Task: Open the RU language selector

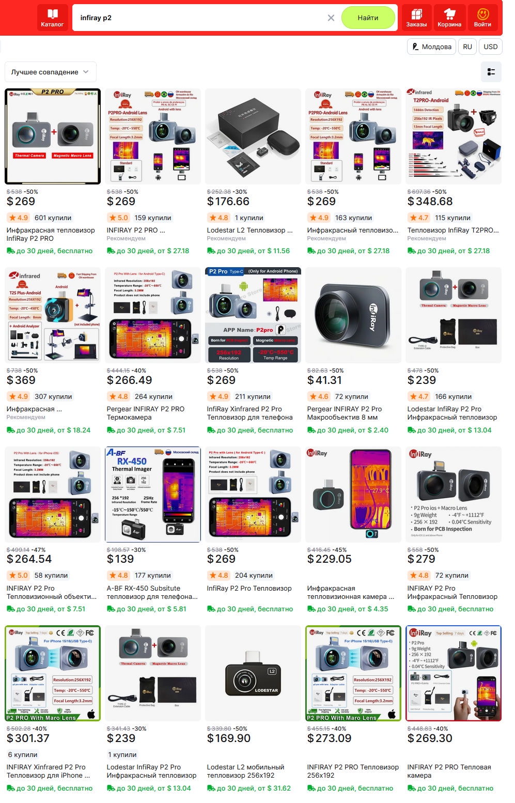Action: [x=467, y=47]
